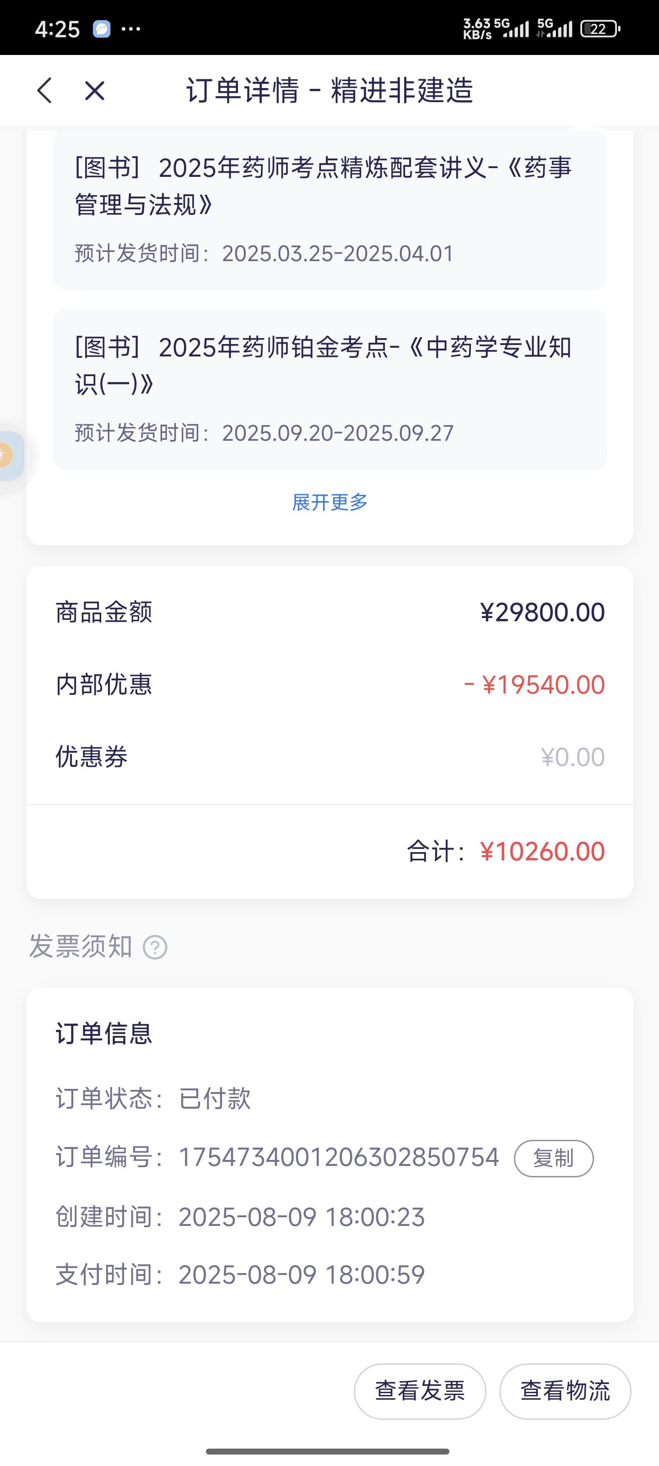
Task: Expand more items via 展开更多
Action: [x=330, y=502]
